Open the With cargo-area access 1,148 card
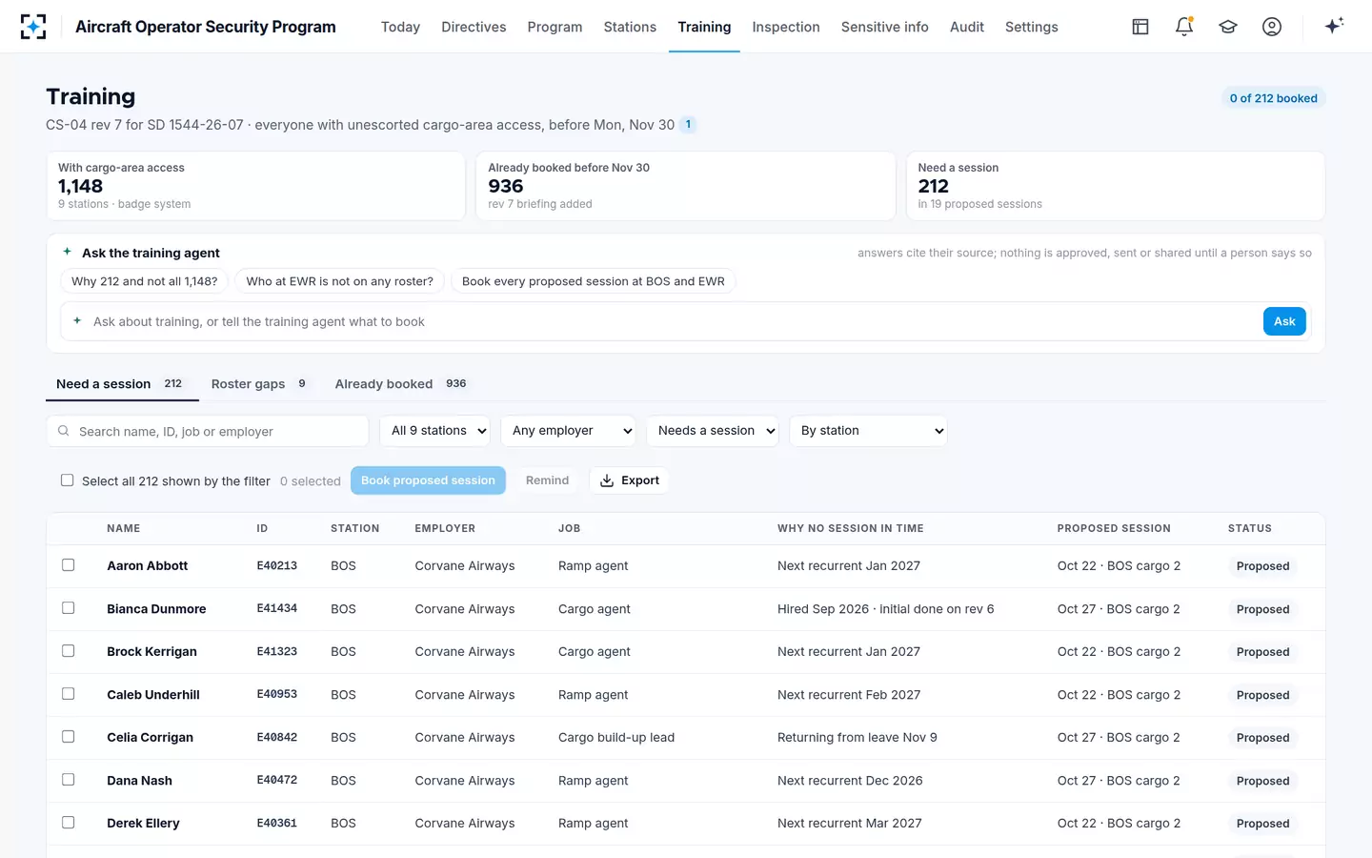This screenshot has height=858, width=1372. (255, 186)
